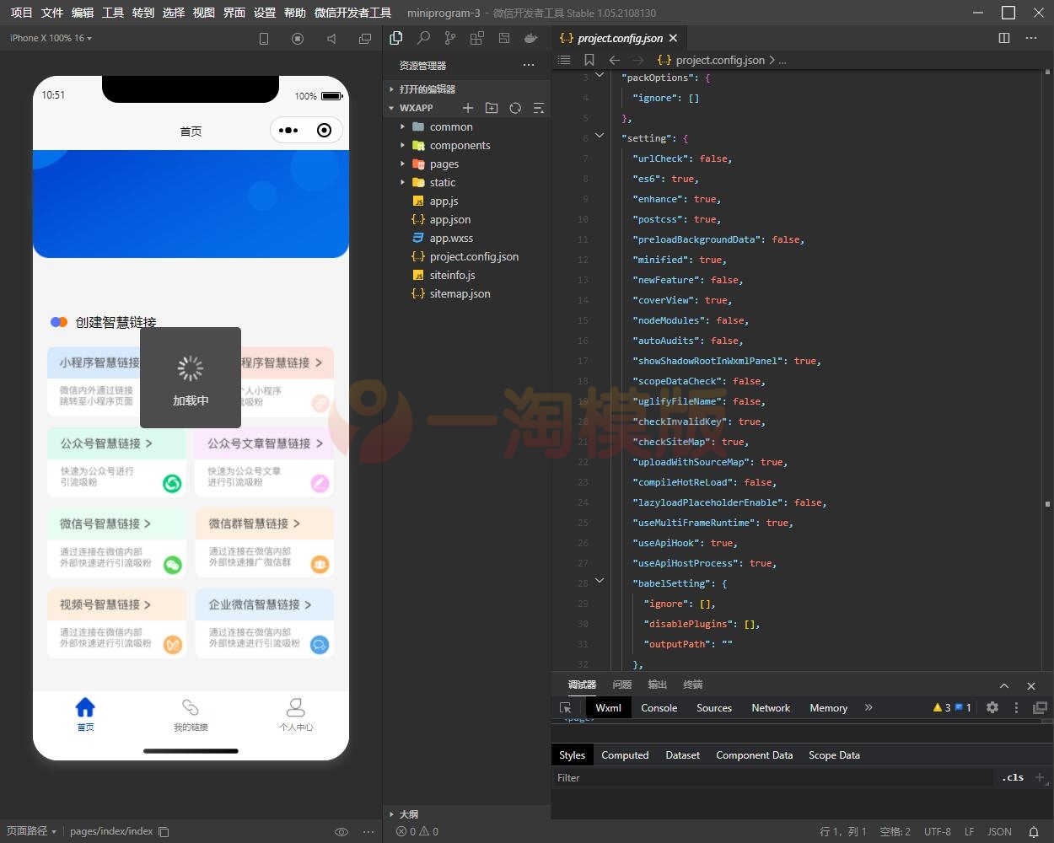Screen dimensions: 1054x843
Task: Enable the element inspector in the debugger
Action: point(565,707)
